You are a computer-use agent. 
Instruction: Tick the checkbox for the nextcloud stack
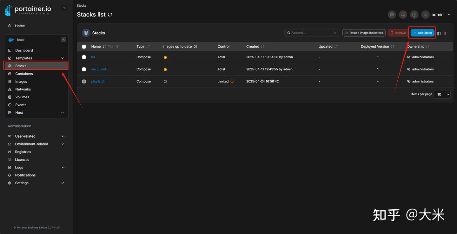point(84,69)
